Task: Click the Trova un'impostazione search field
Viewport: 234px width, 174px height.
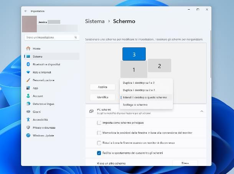Action: tap(52, 37)
